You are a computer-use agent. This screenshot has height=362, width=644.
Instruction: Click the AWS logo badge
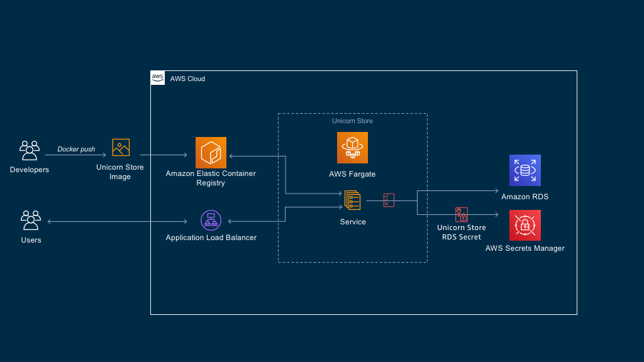[158, 77]
